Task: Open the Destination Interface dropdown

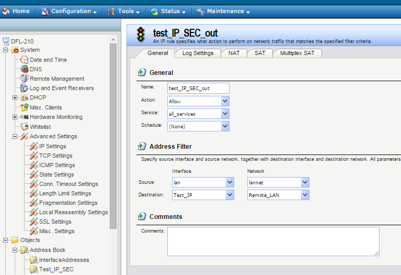Action: point(230,195)
